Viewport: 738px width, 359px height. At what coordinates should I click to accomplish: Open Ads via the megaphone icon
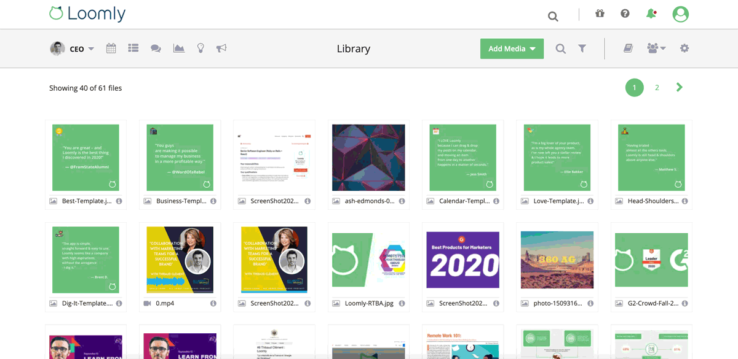pos(221,48)
